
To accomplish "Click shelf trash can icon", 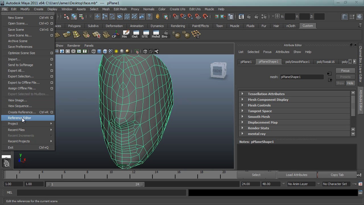I will tap(361, 26).
